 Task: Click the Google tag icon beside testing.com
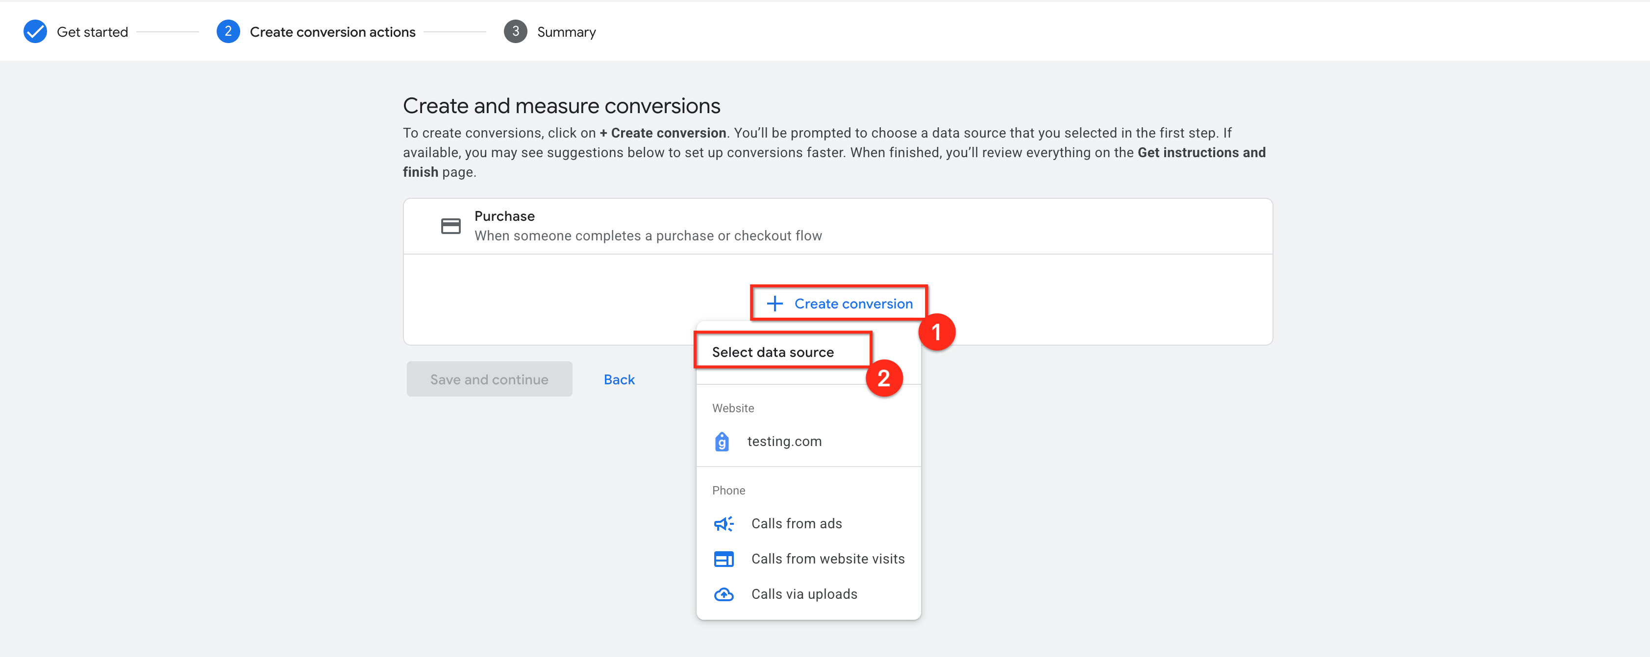tap(722, 442)
